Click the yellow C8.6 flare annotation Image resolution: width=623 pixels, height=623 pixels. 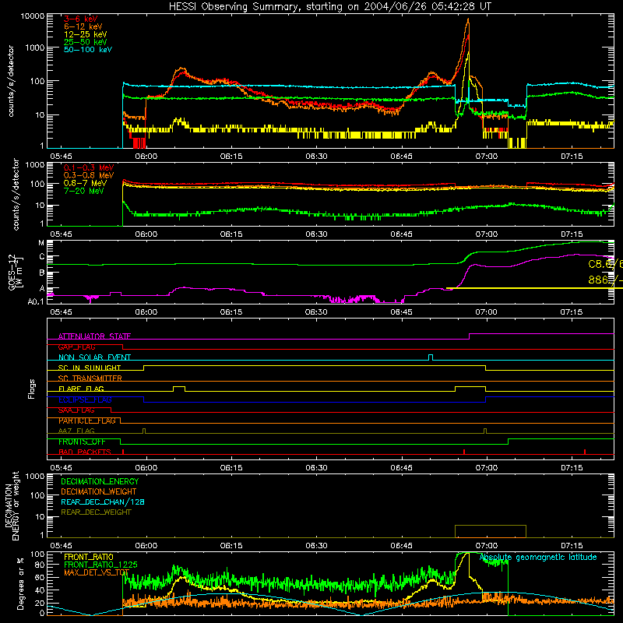tap(605, 264)
